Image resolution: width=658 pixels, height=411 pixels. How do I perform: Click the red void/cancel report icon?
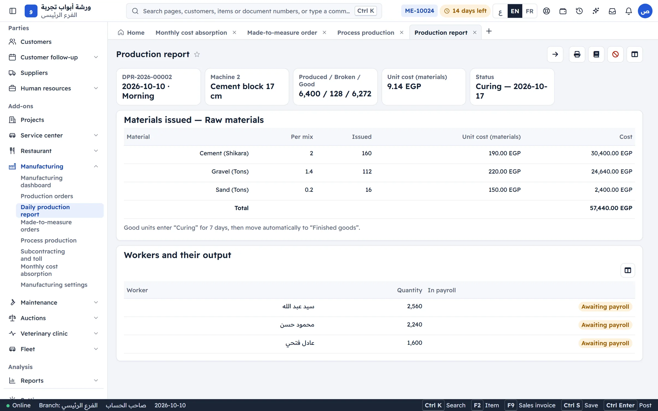point(615,54)
